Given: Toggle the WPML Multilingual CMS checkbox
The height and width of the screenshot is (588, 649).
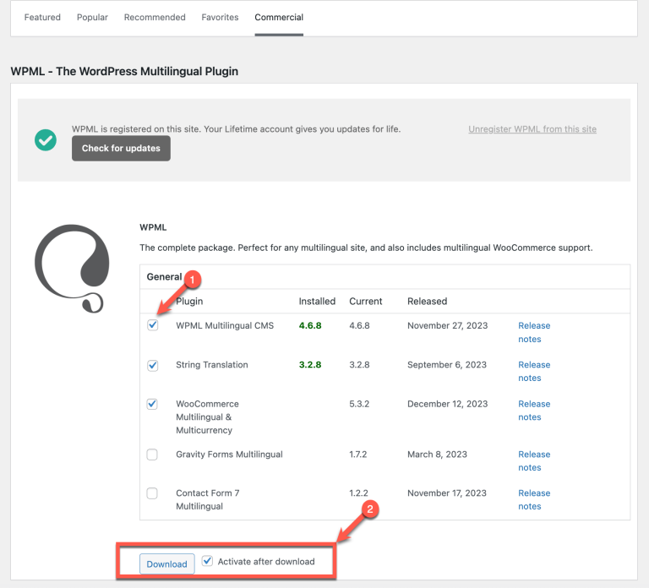Looking at the screenshot, I should click(152, 325).
